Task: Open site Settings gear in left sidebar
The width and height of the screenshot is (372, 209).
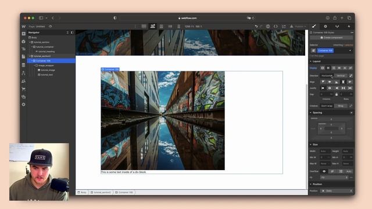Action: pyautogui.click(x=23, y=105)
